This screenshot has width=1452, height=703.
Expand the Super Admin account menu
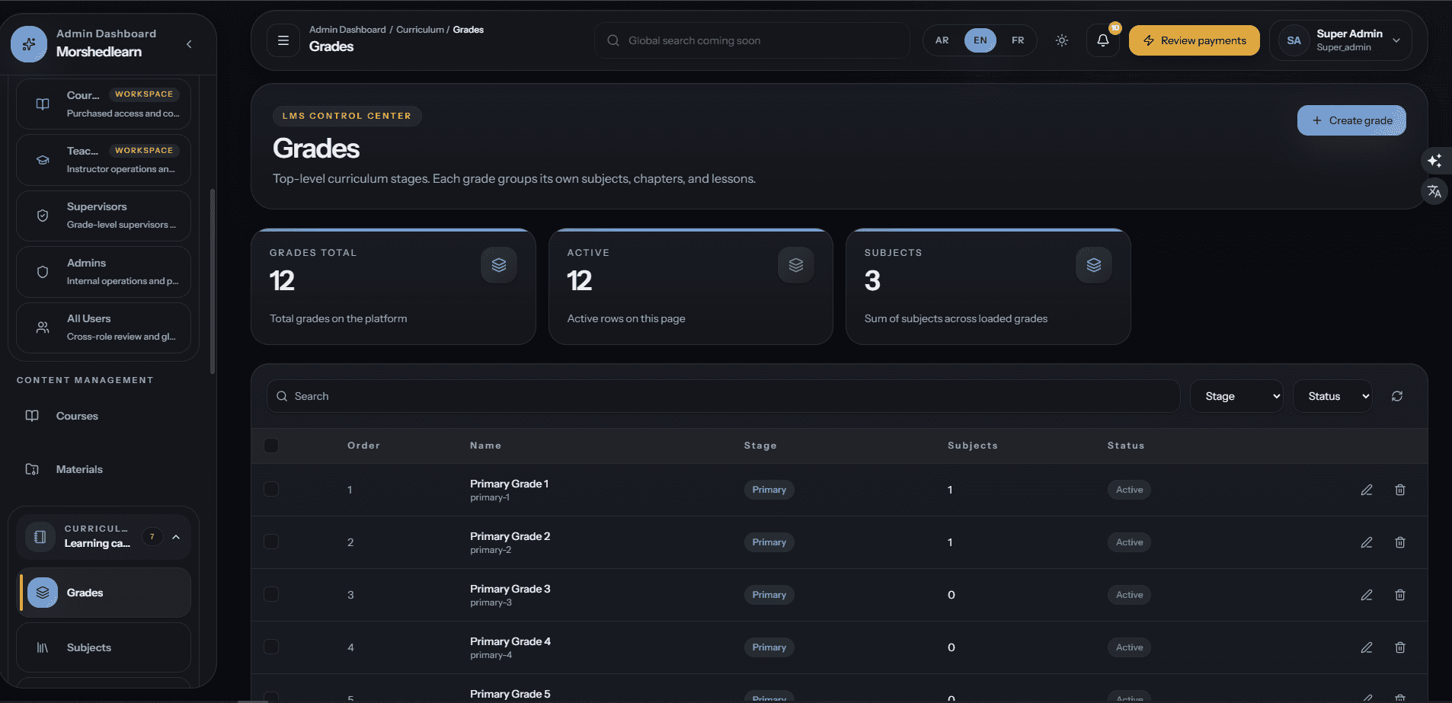(1341, 40)
